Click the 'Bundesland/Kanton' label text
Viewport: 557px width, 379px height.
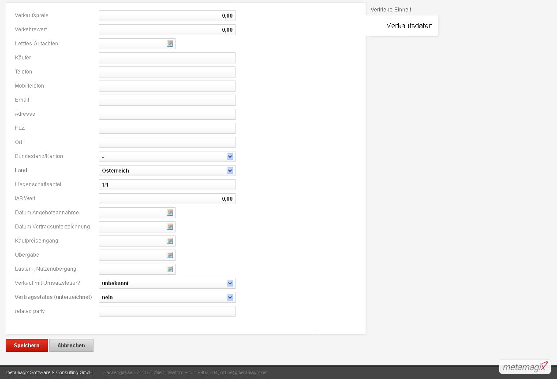[39, 156]
